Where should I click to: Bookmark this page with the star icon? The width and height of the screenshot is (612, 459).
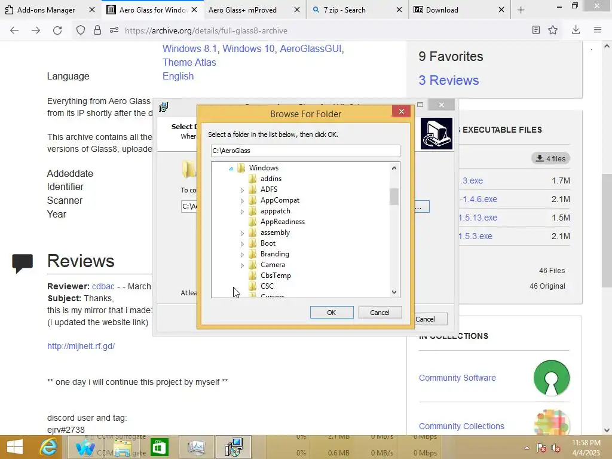(x=553, y=30)
